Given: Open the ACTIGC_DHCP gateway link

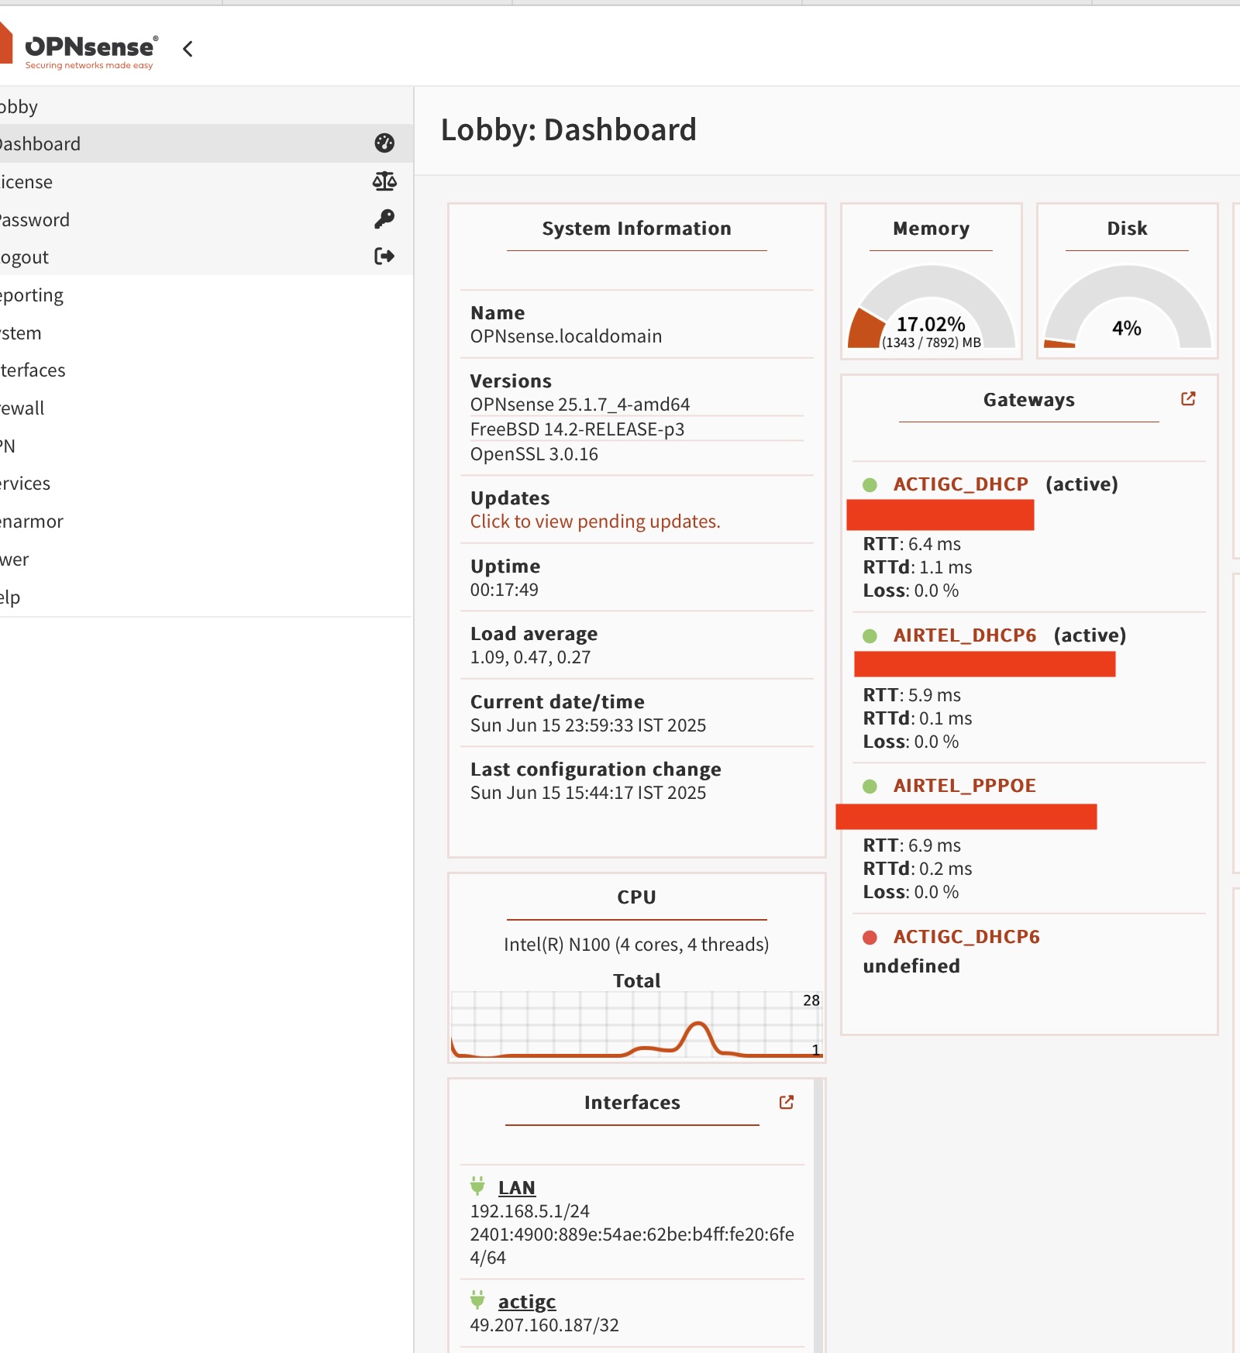Looking at the screenshot, I should 961,484.
